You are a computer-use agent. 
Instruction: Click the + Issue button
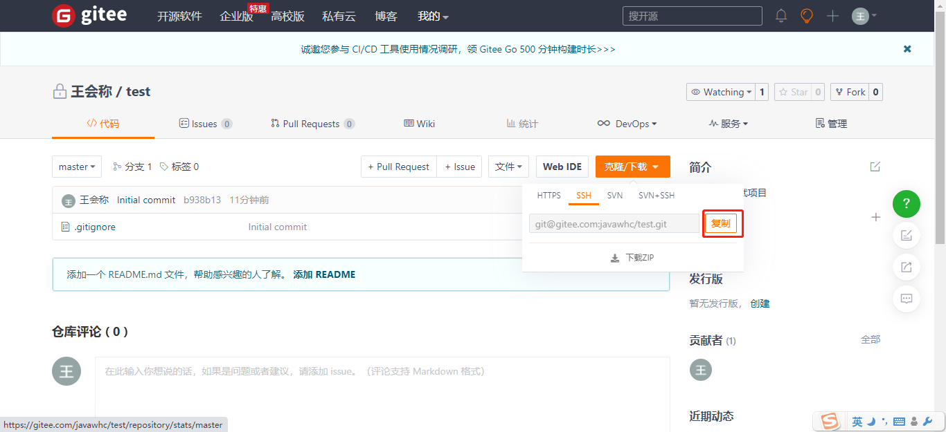coord(460,167)
